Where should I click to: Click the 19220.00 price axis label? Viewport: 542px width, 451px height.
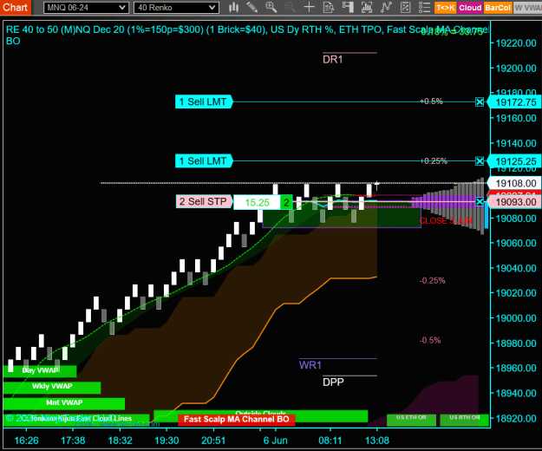pyautogui.click(x=516, y=43)
